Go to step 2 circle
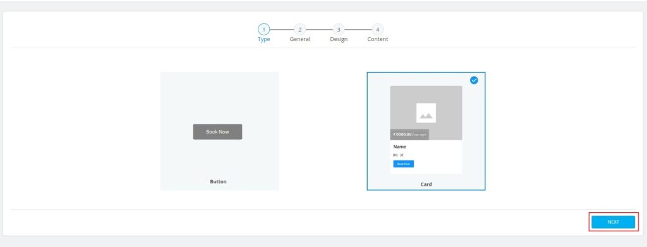This screenshot has height=247, width=647. (300, 29)
